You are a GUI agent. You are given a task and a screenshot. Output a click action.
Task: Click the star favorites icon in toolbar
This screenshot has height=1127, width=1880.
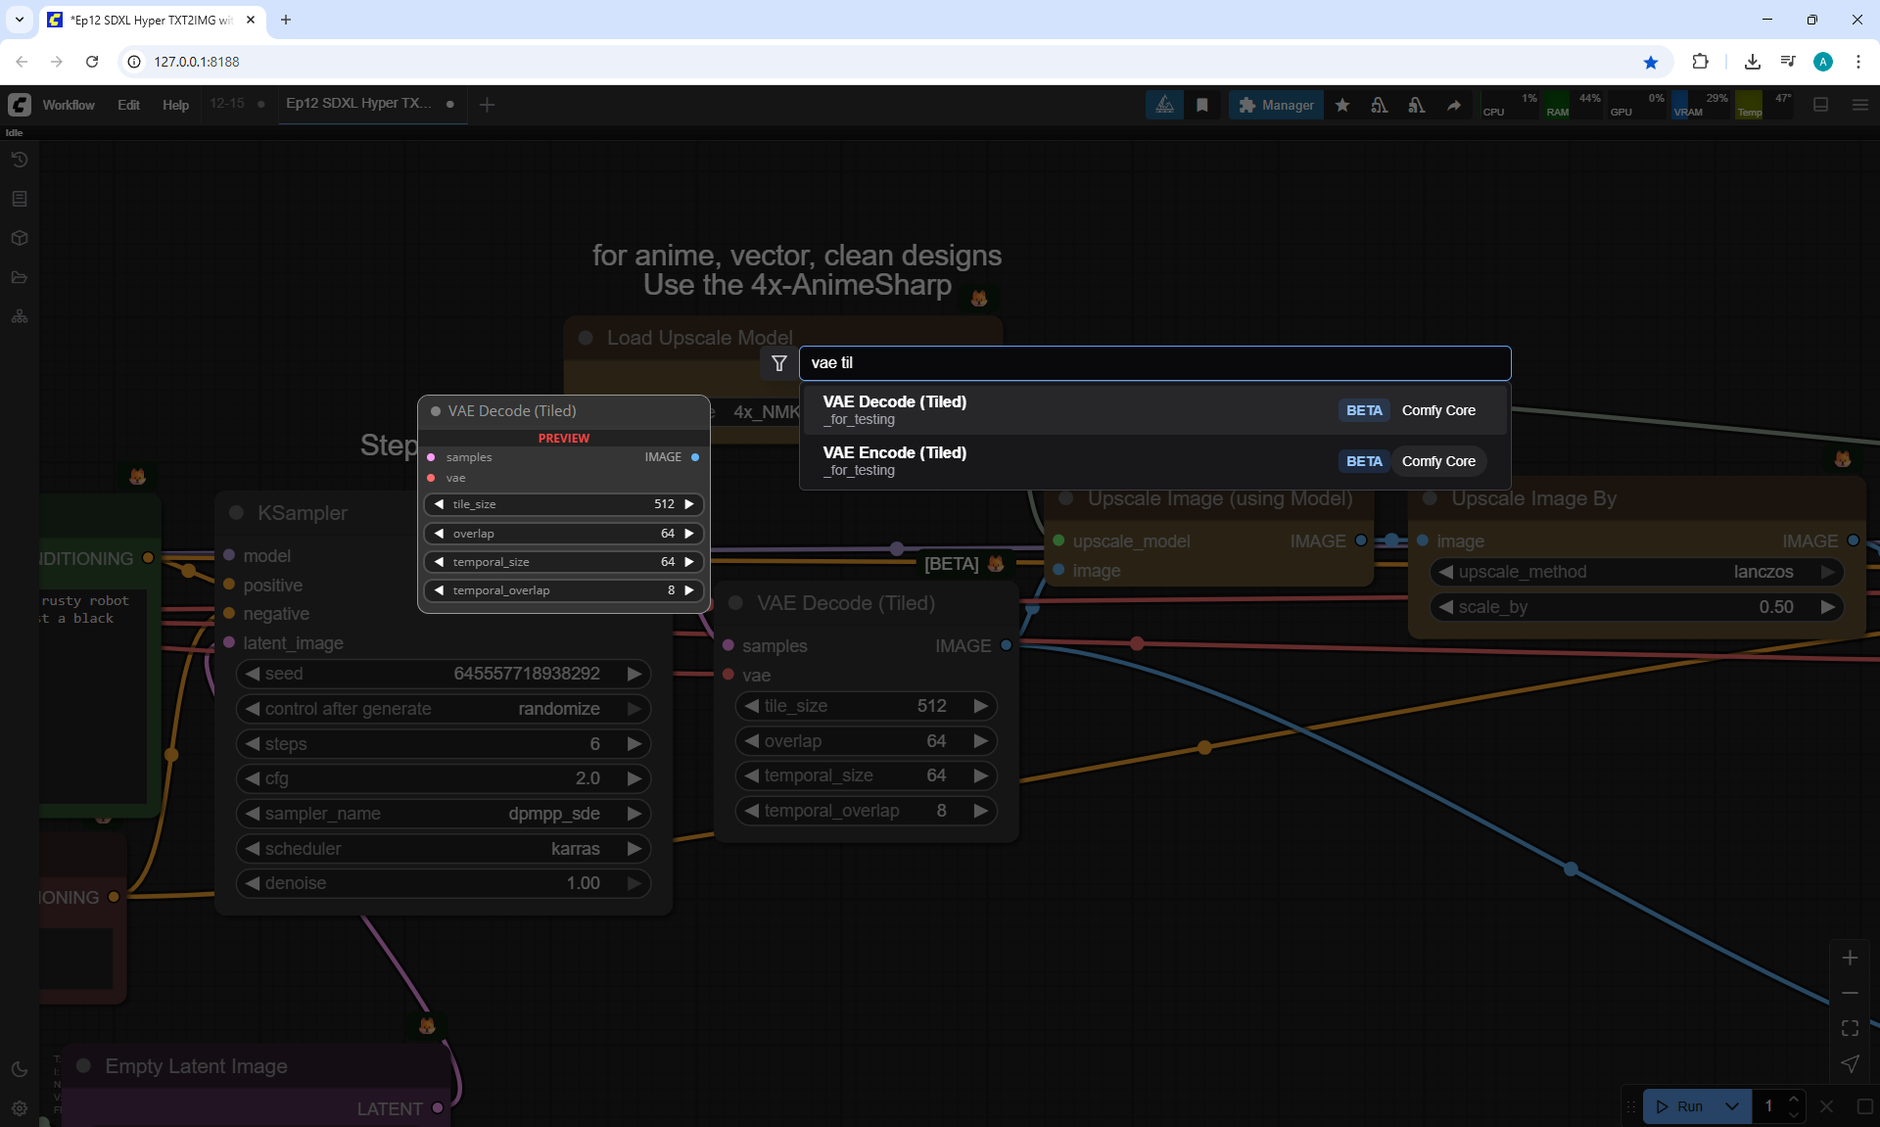pyautogui.click(x=1342, y=105)
